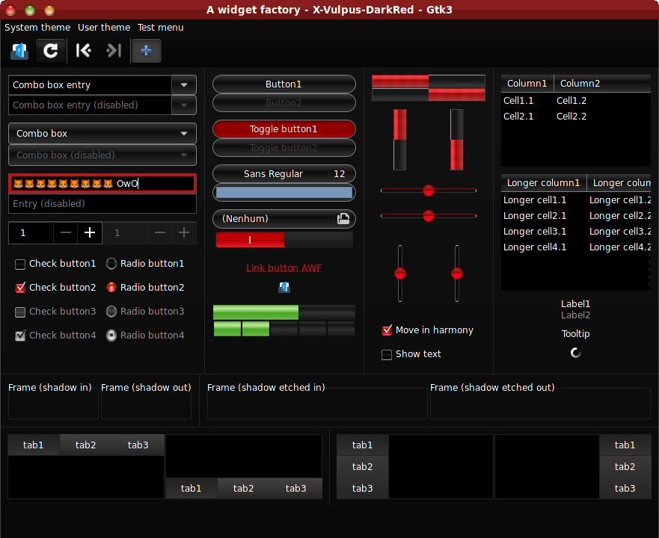Click the Tooltip label
Screen dimensions: 659x538
coord(575,334)
